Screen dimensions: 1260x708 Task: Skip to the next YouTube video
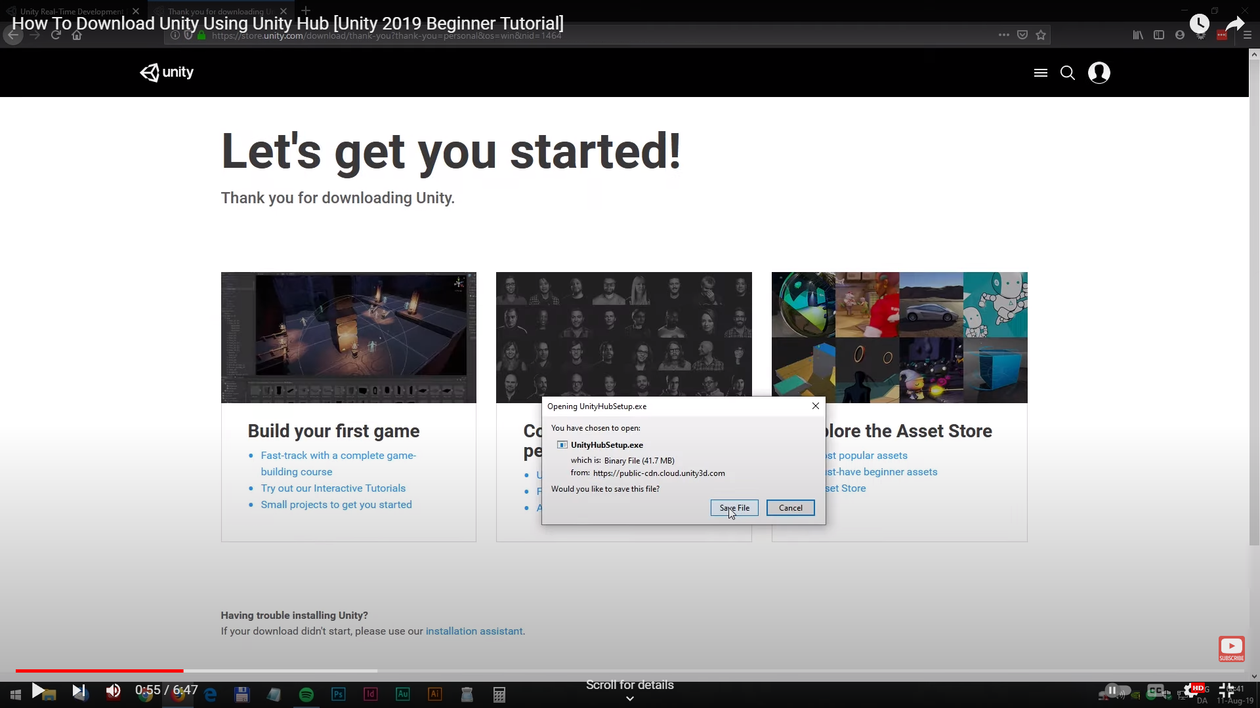(x=79, y=690)
